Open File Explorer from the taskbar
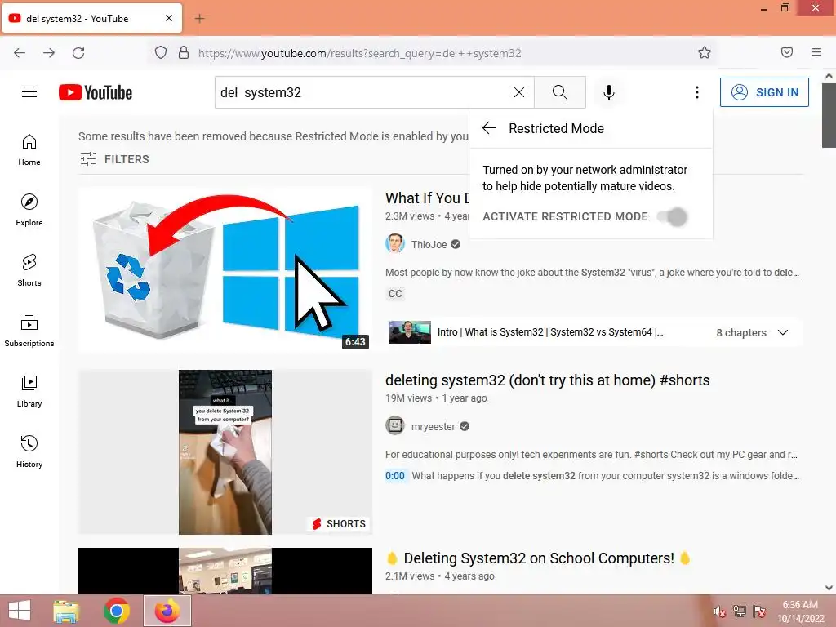The height and width of the screenshot is (627, 836). (x=66, y=611)
